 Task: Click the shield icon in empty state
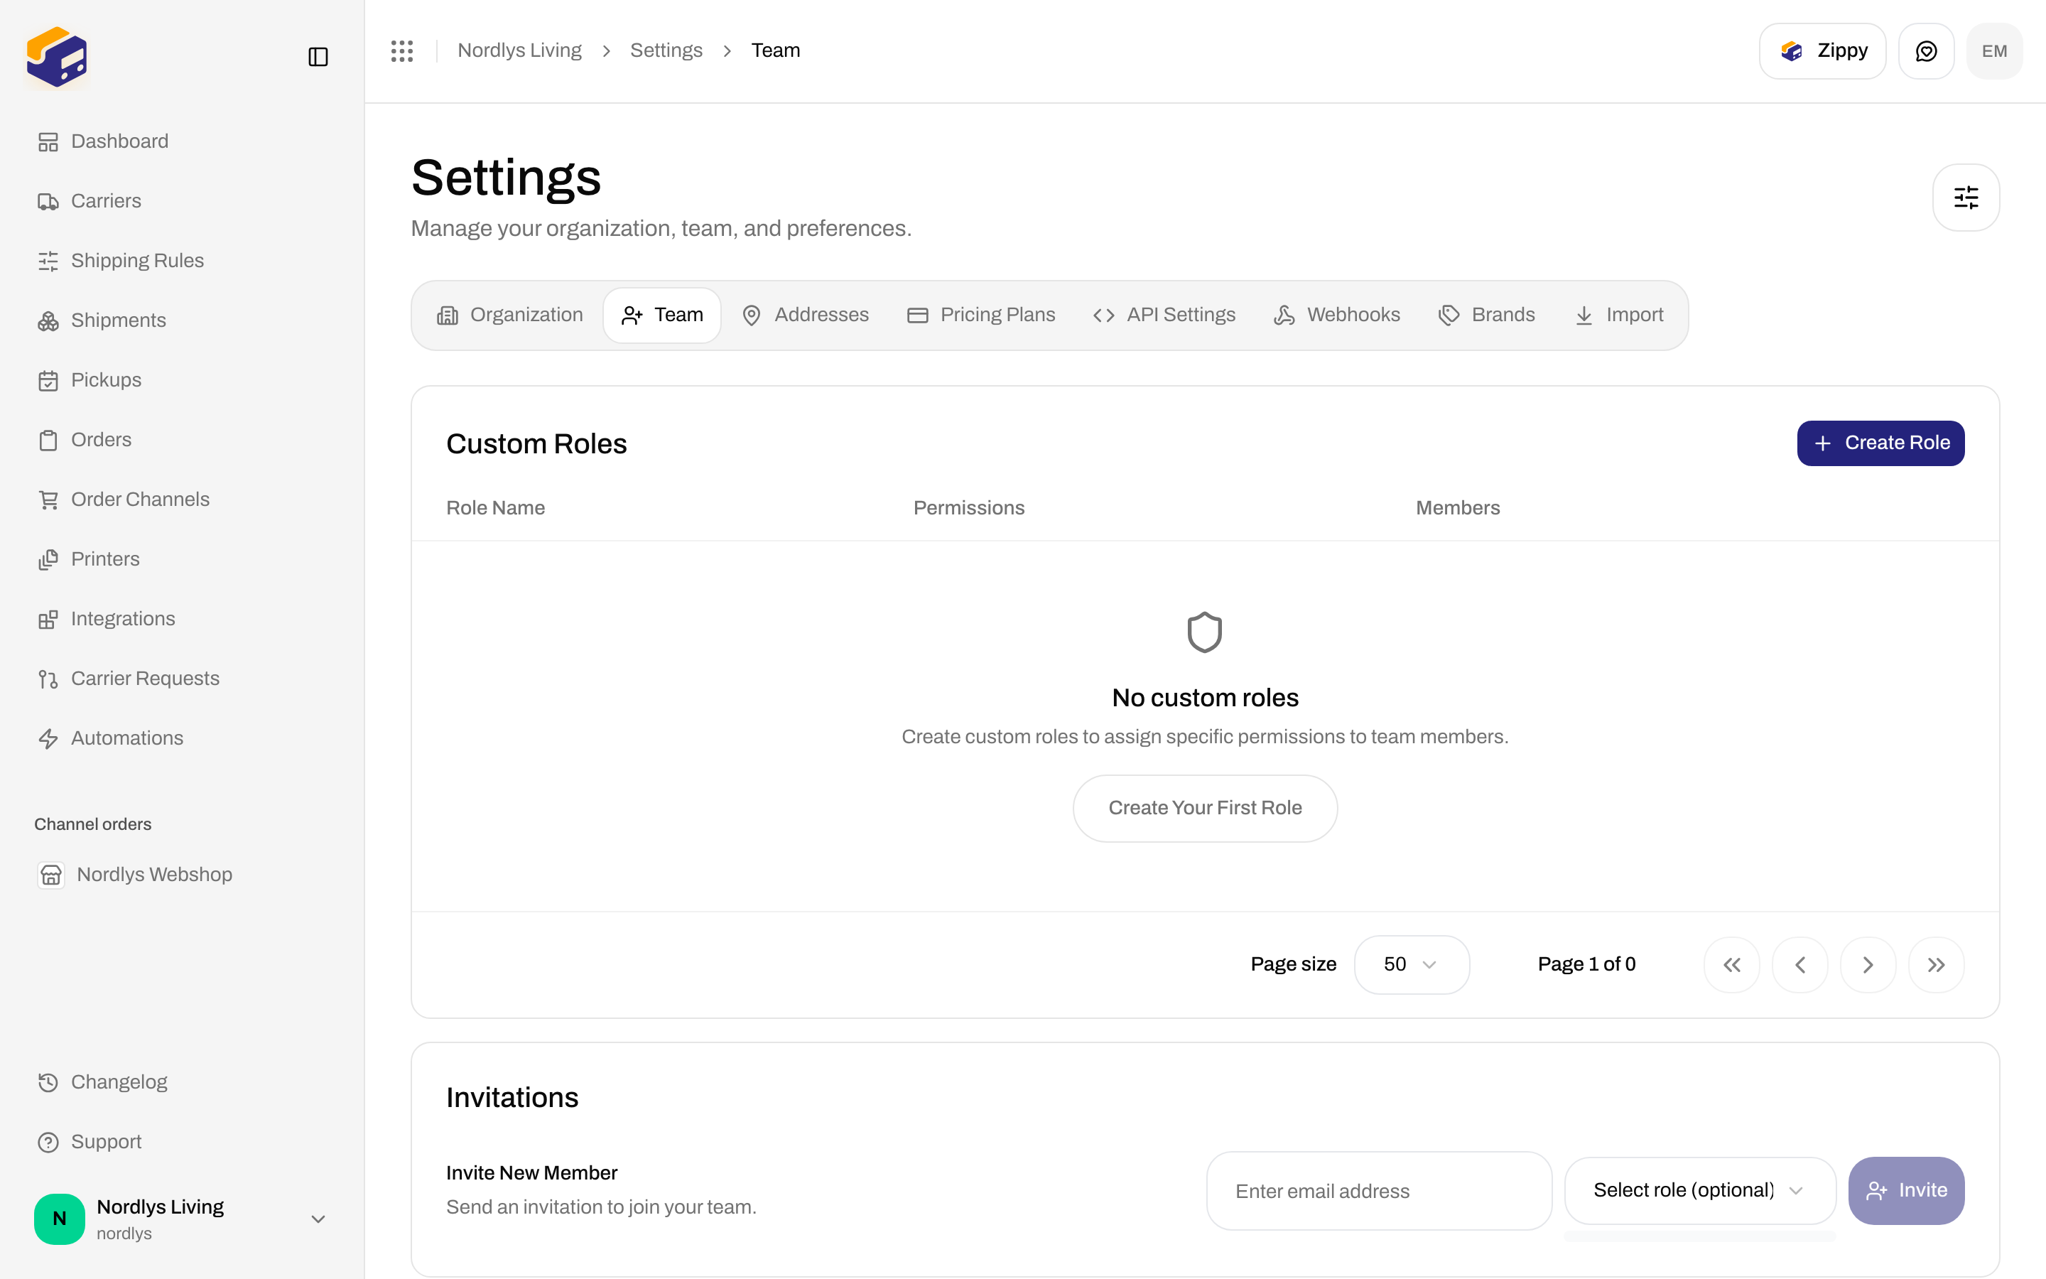click(x=1205, y=632)
